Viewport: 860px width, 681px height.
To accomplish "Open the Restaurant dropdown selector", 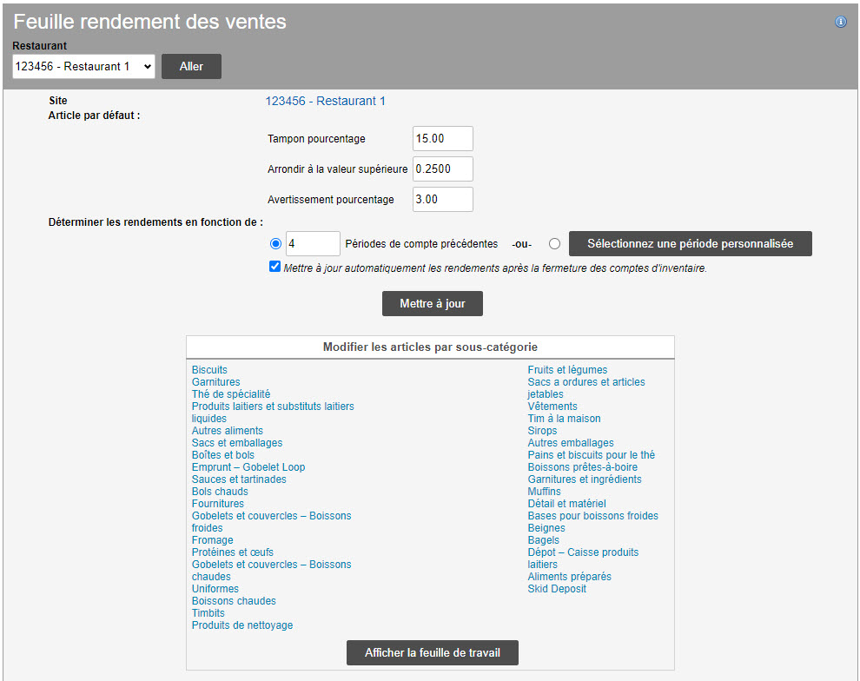I will 83,67.
